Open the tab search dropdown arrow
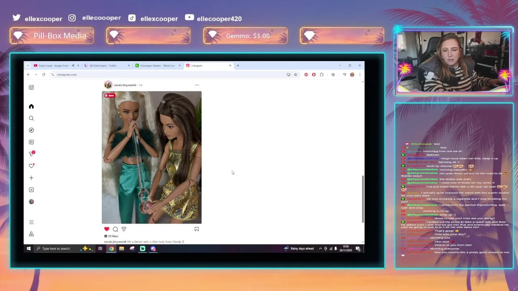The image size is (518, 291). click(28, 65)
